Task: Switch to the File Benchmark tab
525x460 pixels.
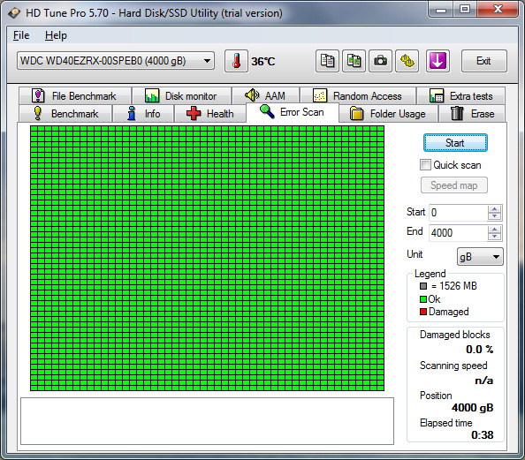Action: tap(75, 96)
